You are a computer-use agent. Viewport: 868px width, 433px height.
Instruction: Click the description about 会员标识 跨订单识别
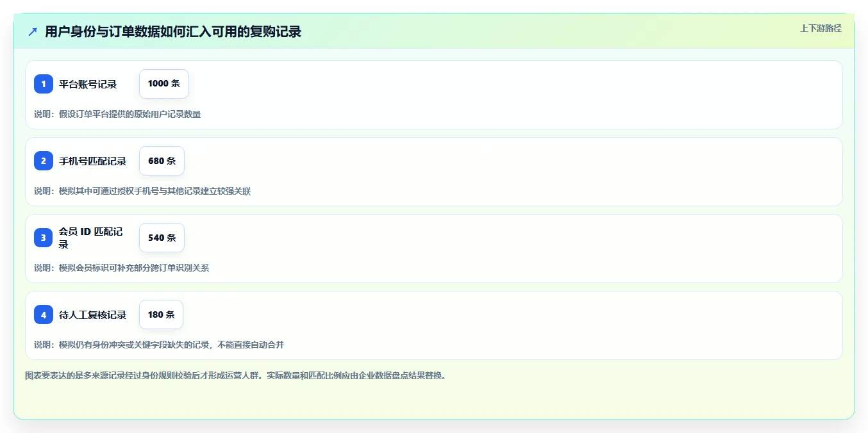[122, 268]
